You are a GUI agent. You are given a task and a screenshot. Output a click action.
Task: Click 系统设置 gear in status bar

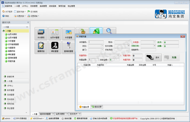pyautogui.click(x=63, y=118)
